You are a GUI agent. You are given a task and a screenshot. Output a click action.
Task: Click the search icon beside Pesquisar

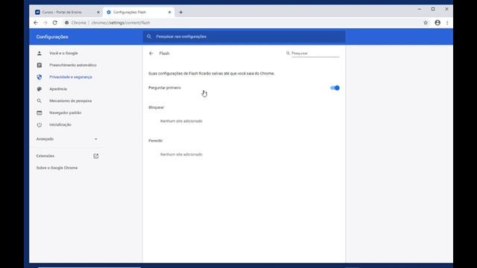tap(288, 54)
